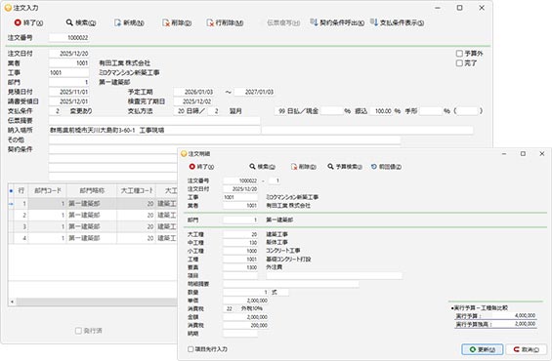Screen dimensions: 552x361
Task: Click the 小工種 code field 1000
Action: (x=240, y=251)
